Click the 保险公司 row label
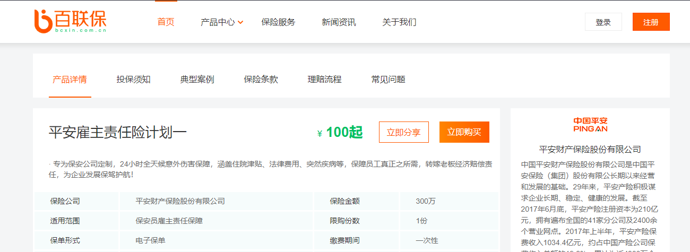Image resolution: width=690 pixels, height=252 pixels. click(65, 201)
